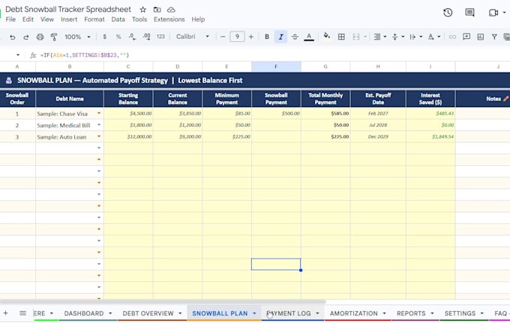Open version history
The image size is (510, 323).
[448, 12]
